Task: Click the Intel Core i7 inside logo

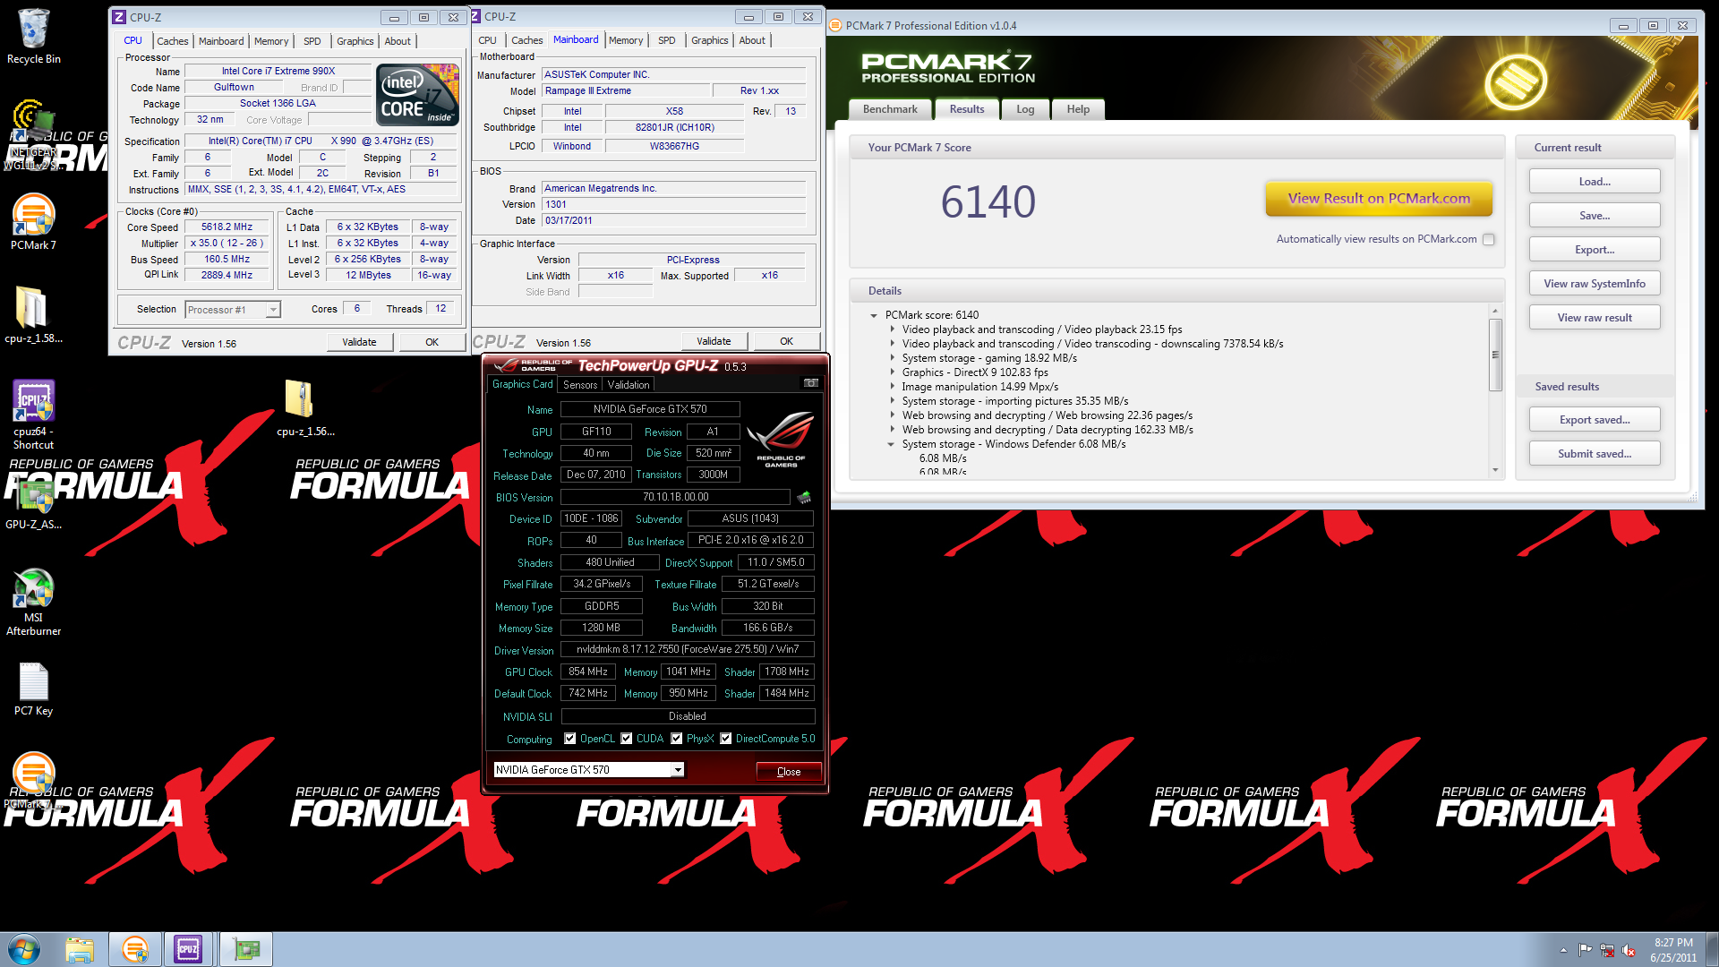Action: pos(417,94)
